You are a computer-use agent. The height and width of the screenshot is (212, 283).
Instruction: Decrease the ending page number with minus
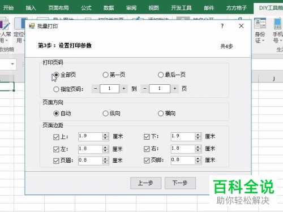pyautogui.click(x=145, y=89)
